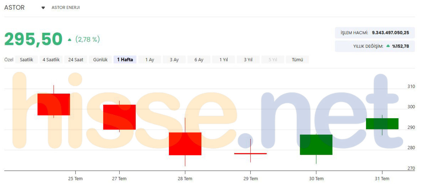Click the 30 Tem axis label

[316, 179]
